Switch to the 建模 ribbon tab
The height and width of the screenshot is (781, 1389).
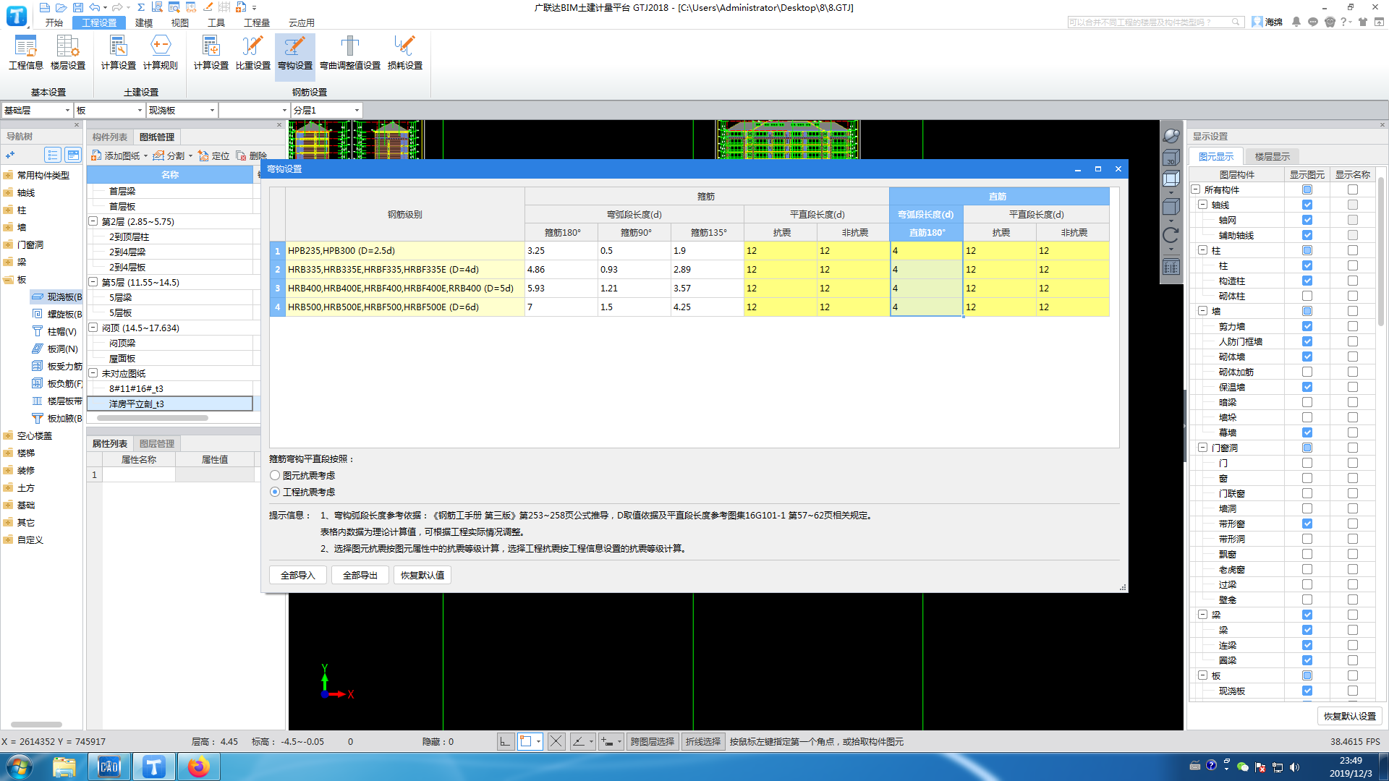tap(144, 23)
